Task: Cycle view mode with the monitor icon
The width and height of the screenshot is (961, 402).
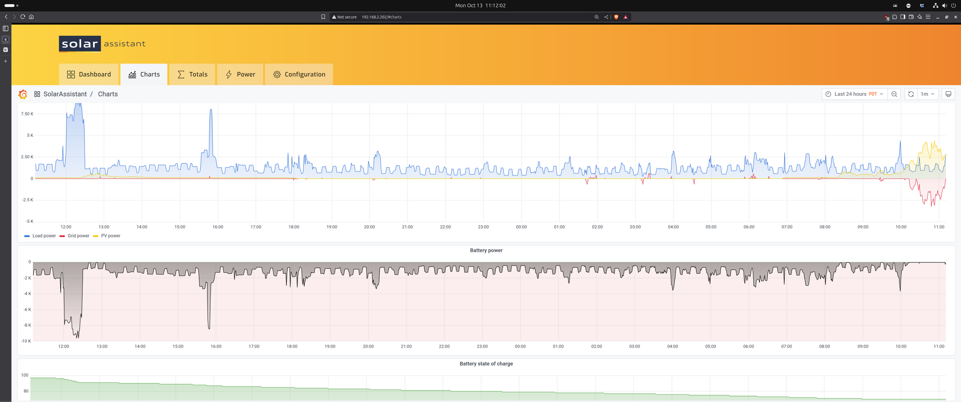Action: pyautogui.click(x=948, y=94)
